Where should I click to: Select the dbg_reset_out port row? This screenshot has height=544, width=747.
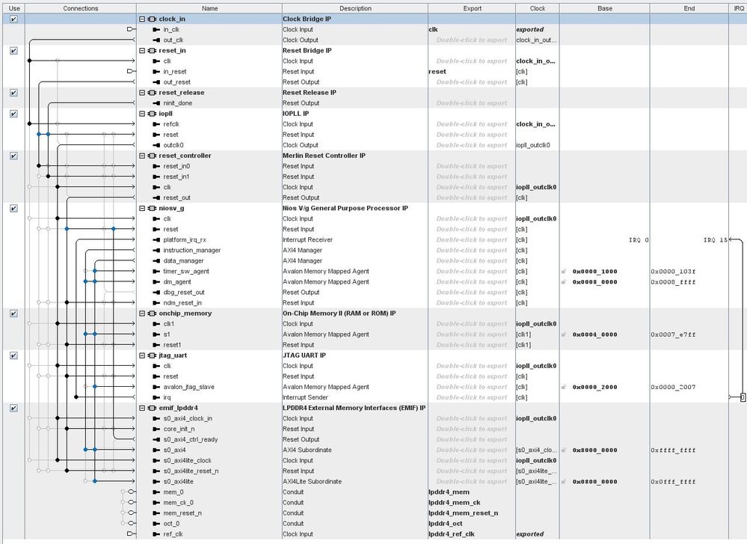coord(376,293)
